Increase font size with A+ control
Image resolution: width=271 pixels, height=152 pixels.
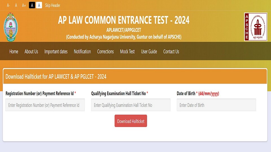click(24, 5)
